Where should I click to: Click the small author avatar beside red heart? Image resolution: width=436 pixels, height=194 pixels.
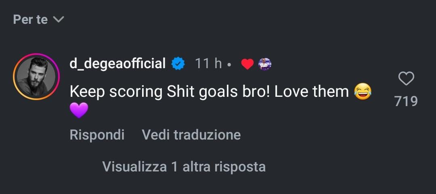point(264,64)
